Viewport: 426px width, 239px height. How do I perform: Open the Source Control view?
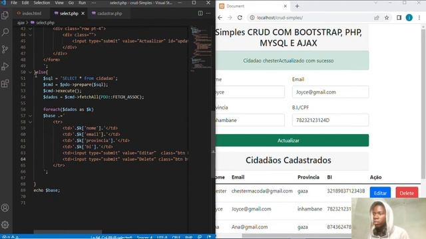point(5,49)
